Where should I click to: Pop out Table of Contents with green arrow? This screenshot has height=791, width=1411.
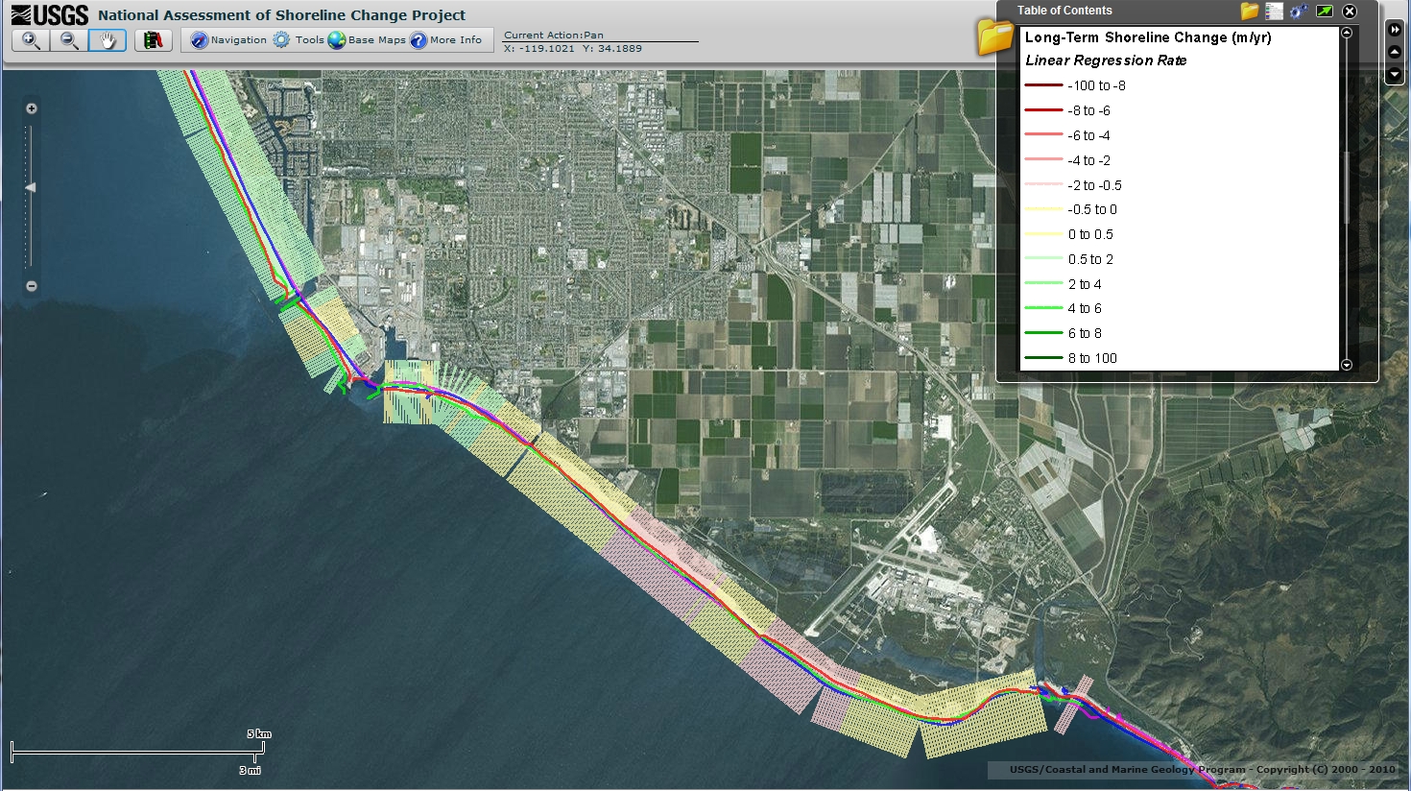[x=1326, y=11]
